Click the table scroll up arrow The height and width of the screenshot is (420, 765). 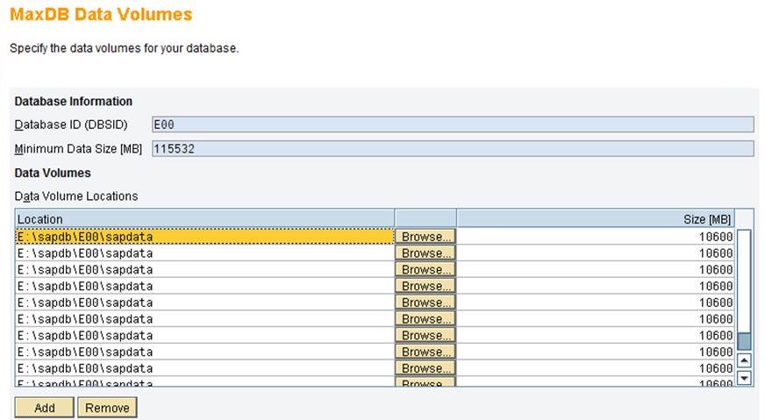pyautogui.click(x=744, y=361)
